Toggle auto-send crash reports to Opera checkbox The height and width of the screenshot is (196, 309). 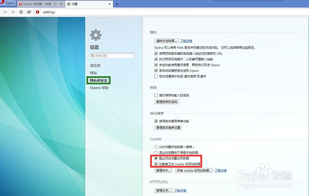tap(156, 70)
